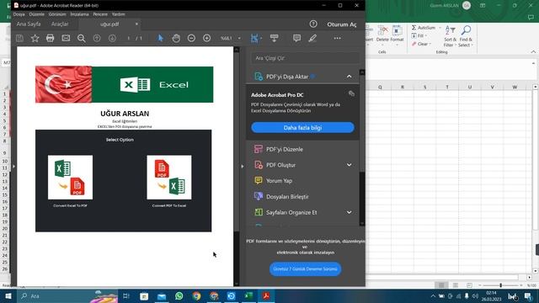
Task: Collapse the Excel ribbon chevron
Action: 533,52
